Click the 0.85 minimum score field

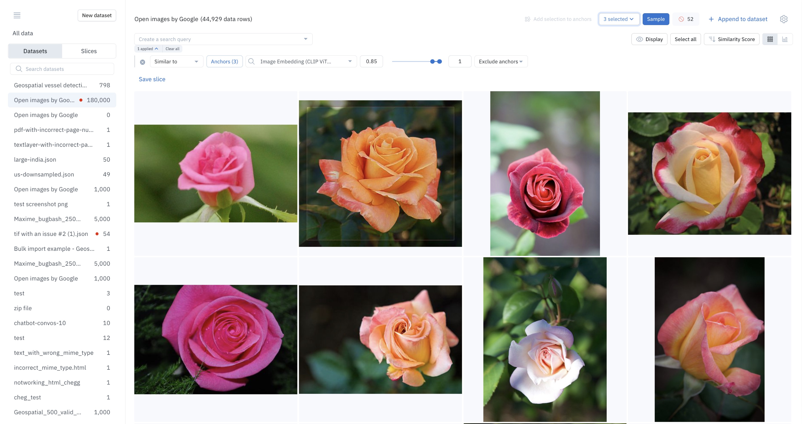tap(371, 61)
